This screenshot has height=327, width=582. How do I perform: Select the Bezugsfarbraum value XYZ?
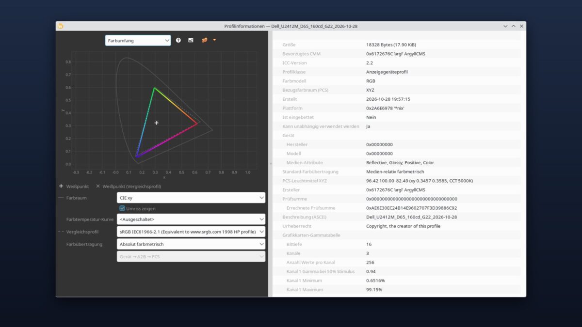tap(370, 90)
